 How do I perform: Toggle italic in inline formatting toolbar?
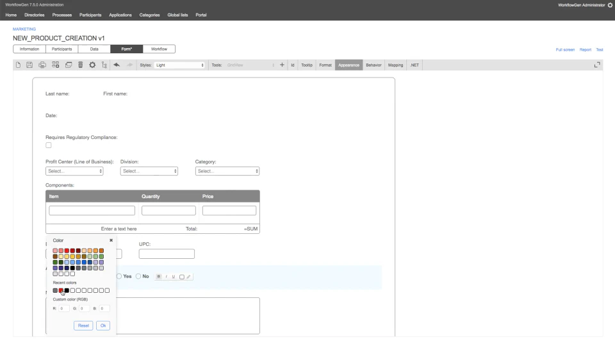[166, 277]
